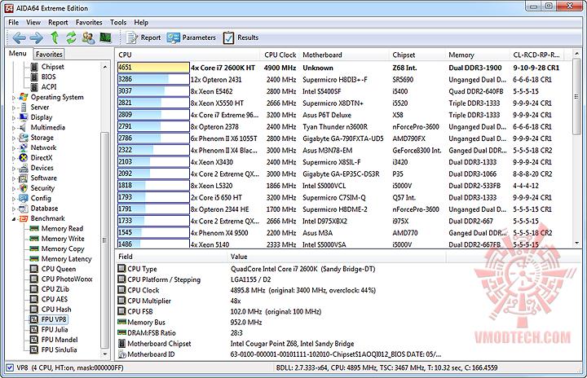Click the Multimedia speaker icon
The image size is (587, 378).
(x=23, y=127)
